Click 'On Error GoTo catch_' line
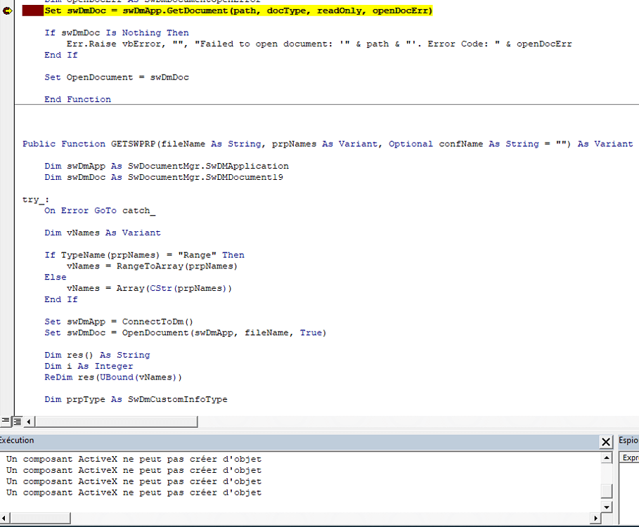Image resolution: width=639 pixels, height=527 pixels. [x=100, y=211]
